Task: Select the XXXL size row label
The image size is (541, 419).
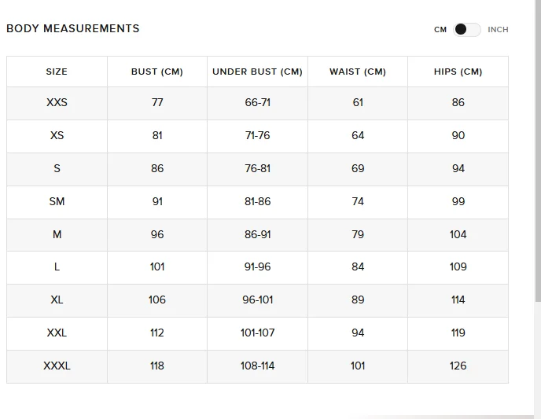Action: pyautogui.click(x=57, y=366)
